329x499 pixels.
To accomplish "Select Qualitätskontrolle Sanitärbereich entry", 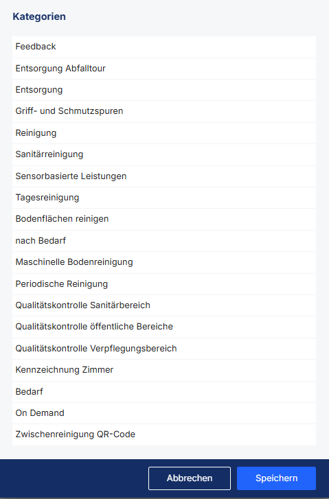I will click(164, 305).
